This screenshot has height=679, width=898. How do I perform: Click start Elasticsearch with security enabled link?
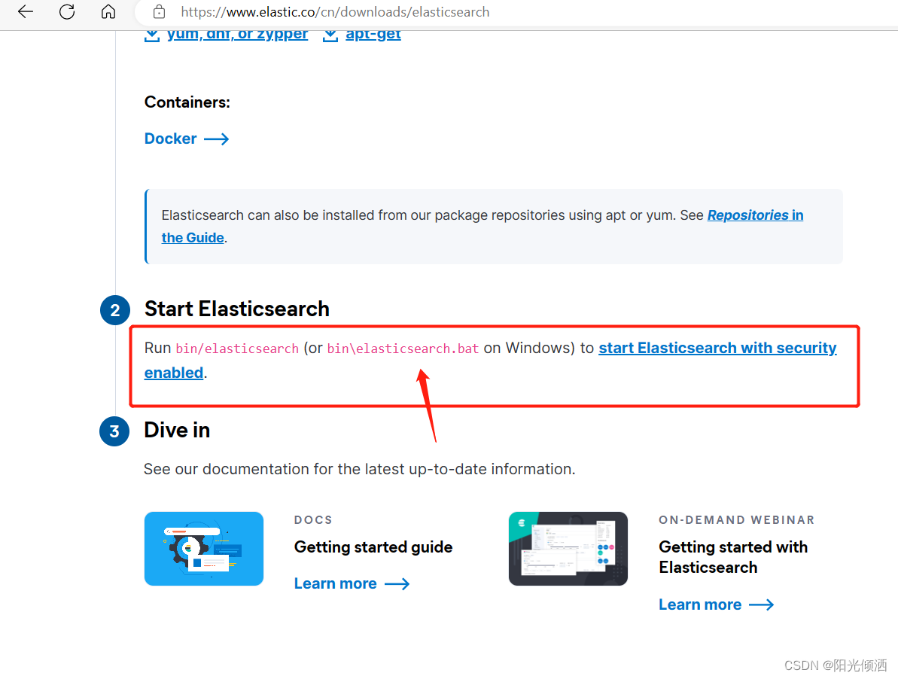717,348
